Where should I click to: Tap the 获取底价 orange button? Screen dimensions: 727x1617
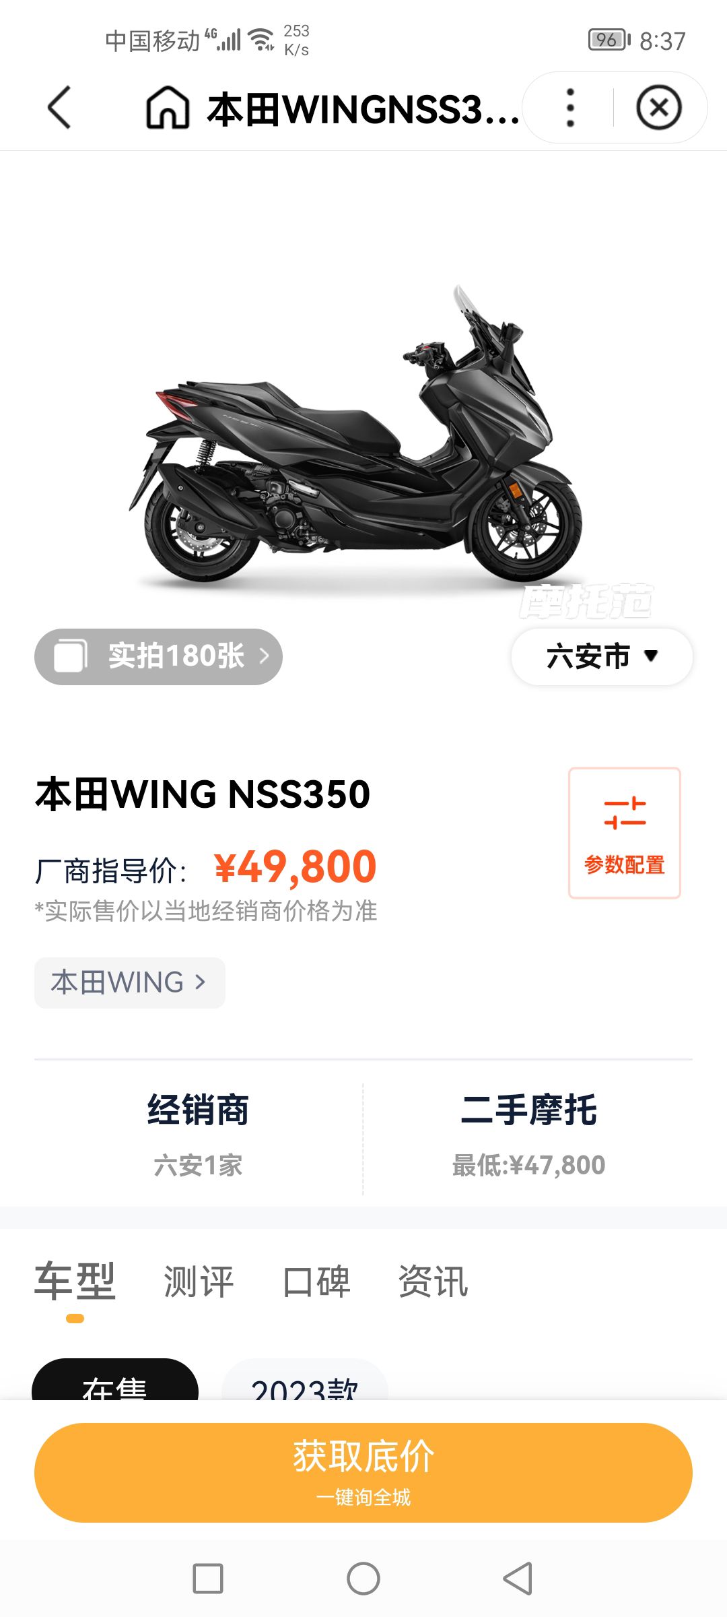(363, 1473)
